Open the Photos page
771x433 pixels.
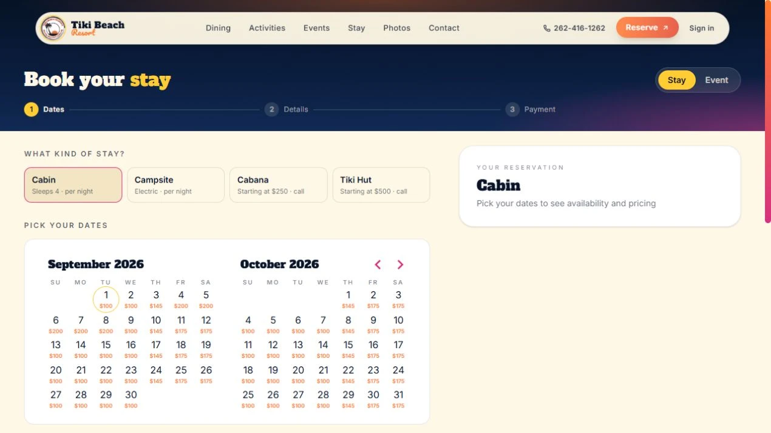(x=396, y=28)
